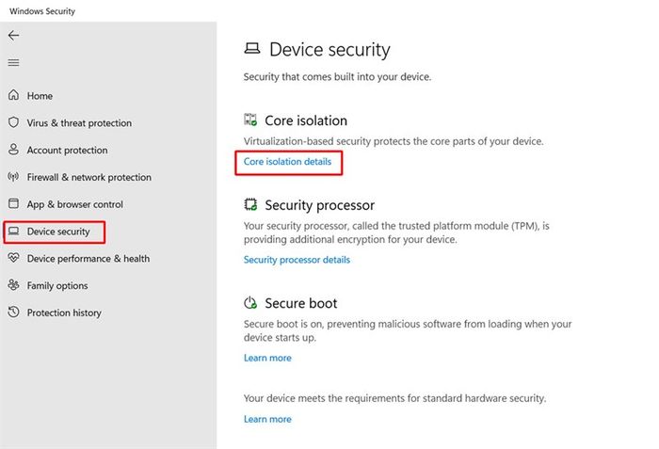Open Firewall & network protection section
The height and width of the screenshot is (449, 659).
tap(89, 177)
